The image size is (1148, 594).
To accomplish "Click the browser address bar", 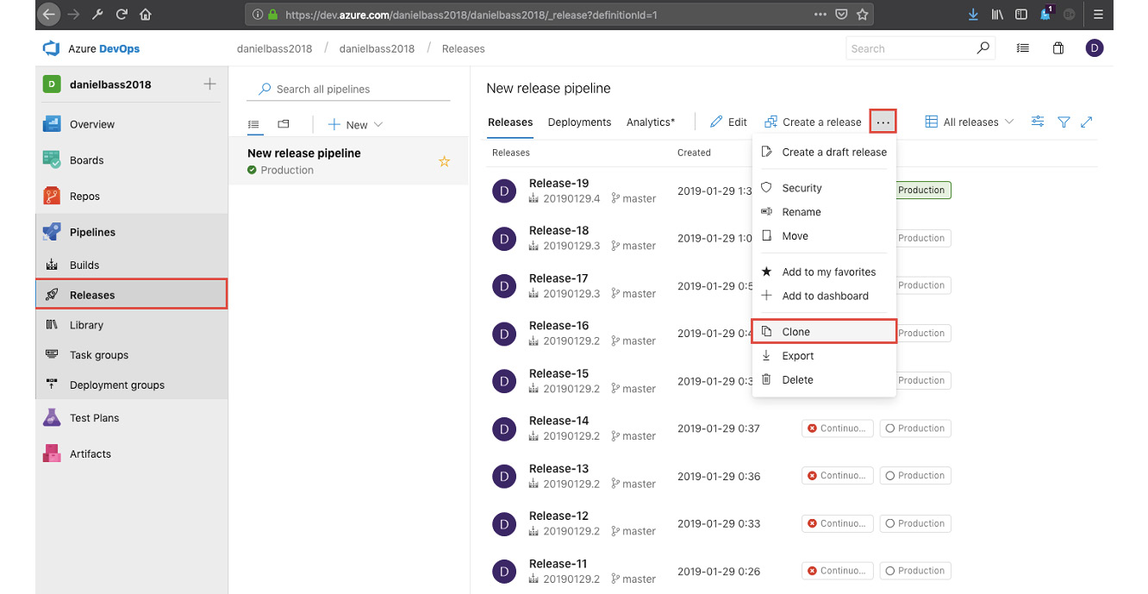I will click(560, 15).
